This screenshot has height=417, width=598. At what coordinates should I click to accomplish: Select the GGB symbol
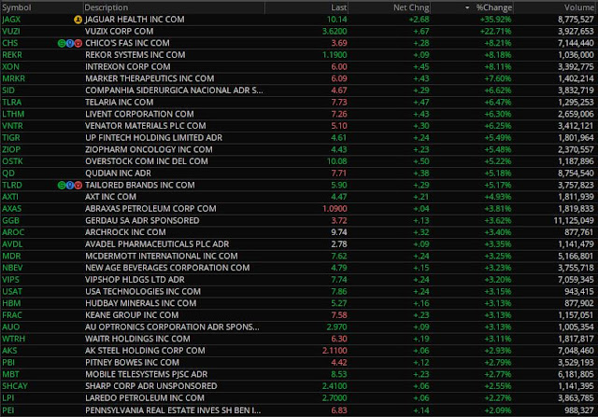point(10,220)
